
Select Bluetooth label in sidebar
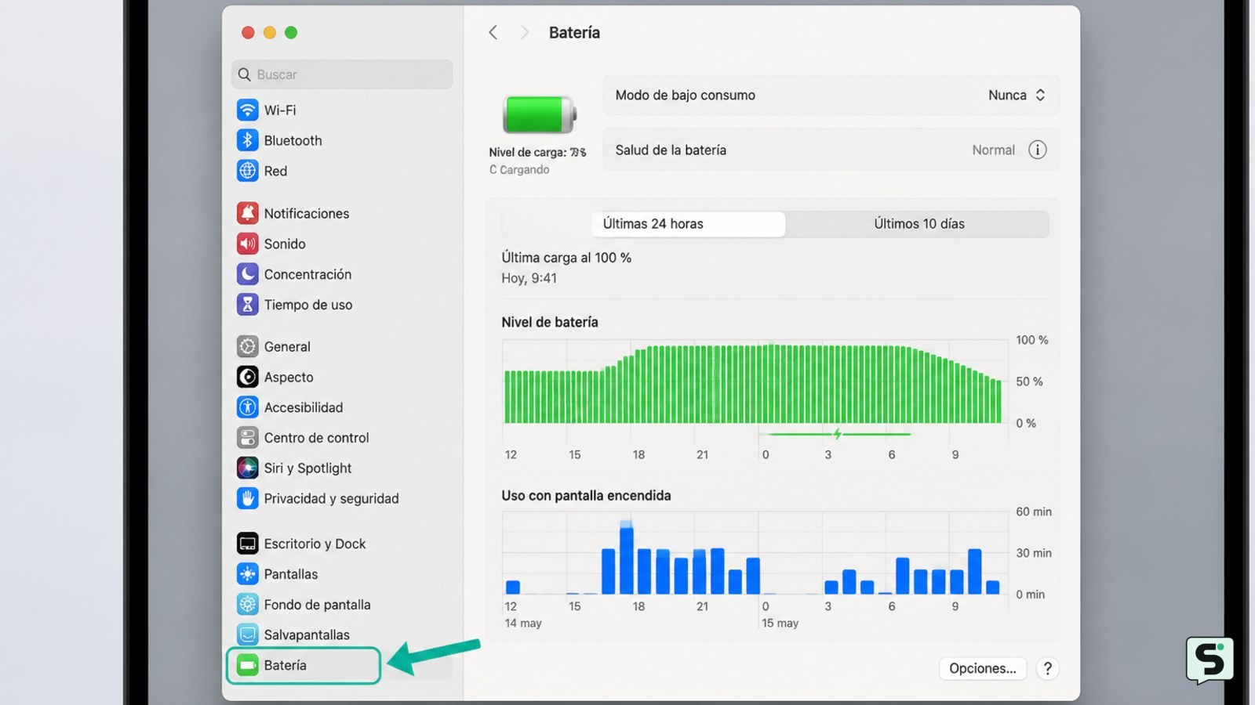(x=293, y=140)
